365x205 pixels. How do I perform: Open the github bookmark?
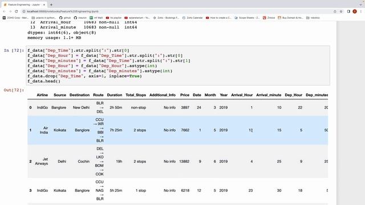[65, 18]
